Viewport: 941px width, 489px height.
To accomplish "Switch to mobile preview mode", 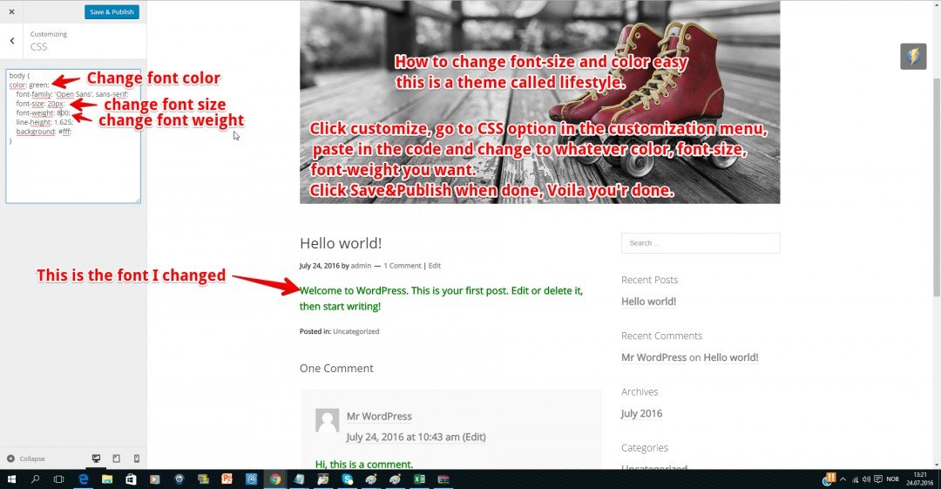I will click(136, 458).
